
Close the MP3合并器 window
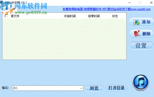point(151,3)
